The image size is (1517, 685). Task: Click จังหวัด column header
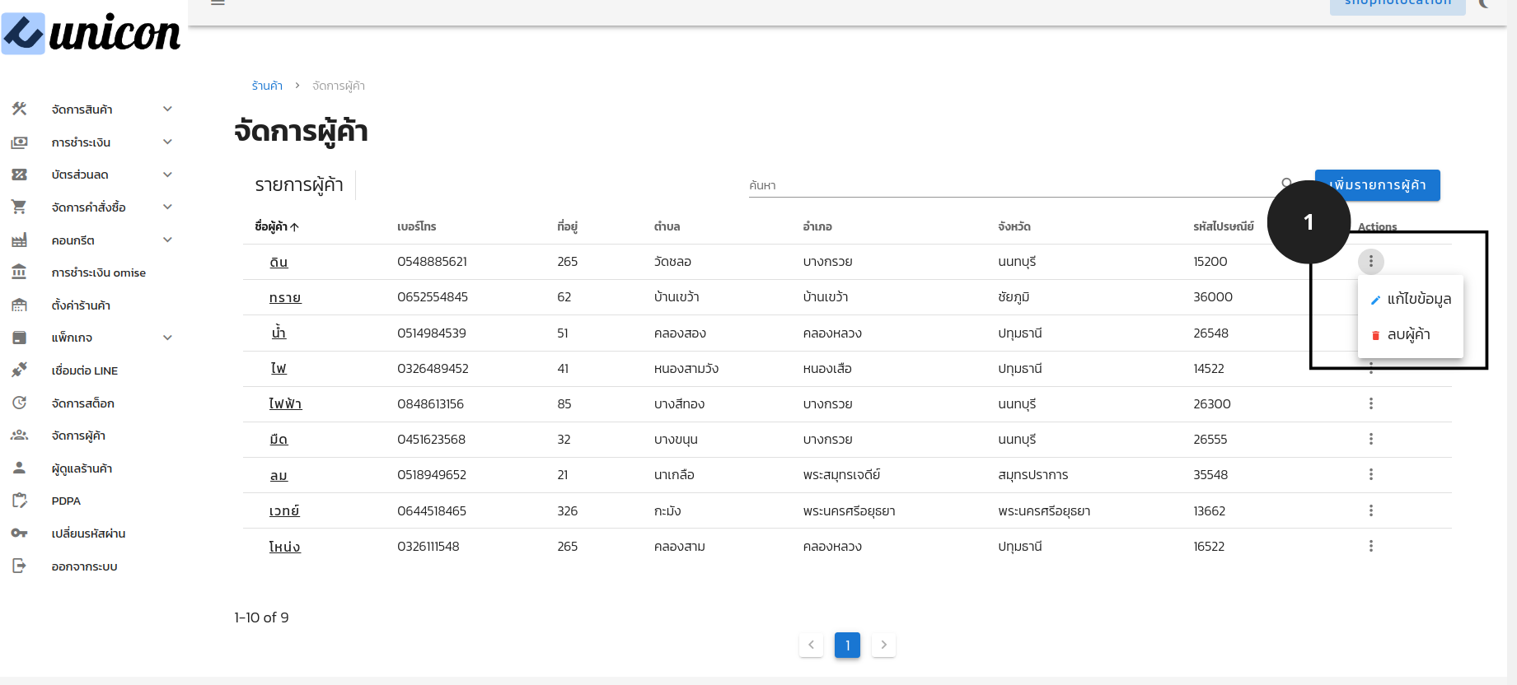(1014, 226)
